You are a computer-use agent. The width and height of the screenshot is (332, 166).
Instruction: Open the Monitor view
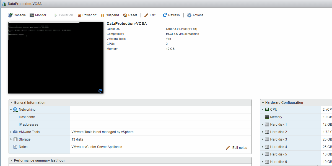click(38, 15)
